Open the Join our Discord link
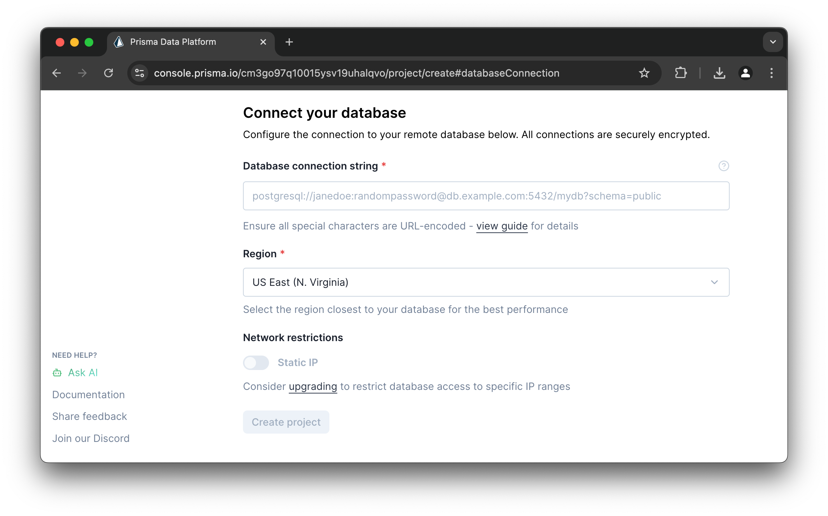The image size is (828, 516). (x=91, y=438)
